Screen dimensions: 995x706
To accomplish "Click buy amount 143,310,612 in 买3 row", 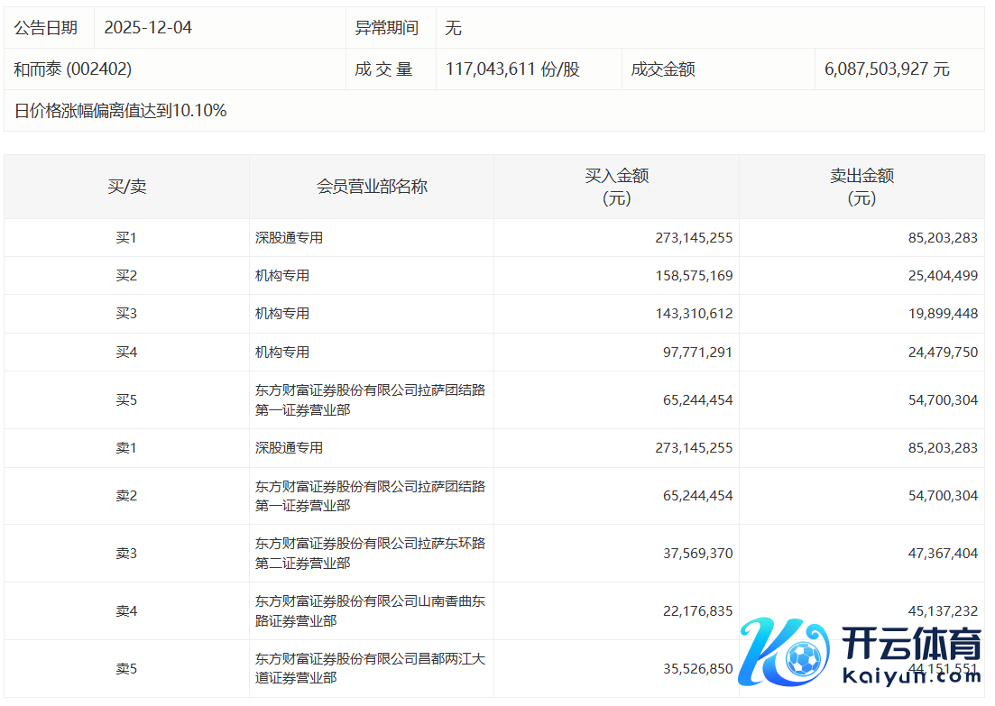I will (x=697, y=314).
